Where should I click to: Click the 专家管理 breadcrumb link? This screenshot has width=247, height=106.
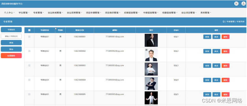[231, 21]
